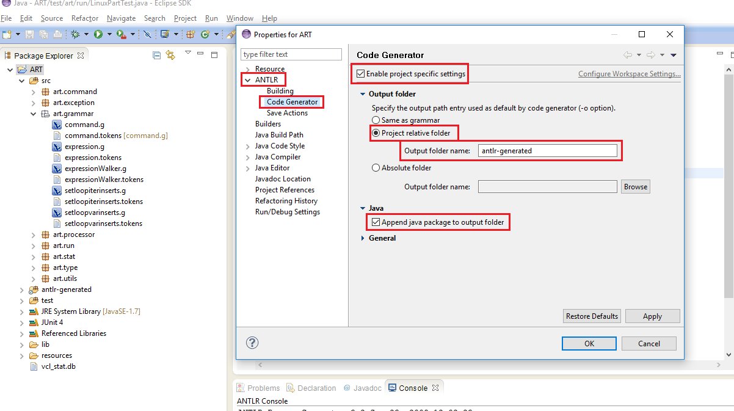Image resolution: width=734 pixels, height=411 pixels.
Task: Expand the General section
Action: pos(363,238)
